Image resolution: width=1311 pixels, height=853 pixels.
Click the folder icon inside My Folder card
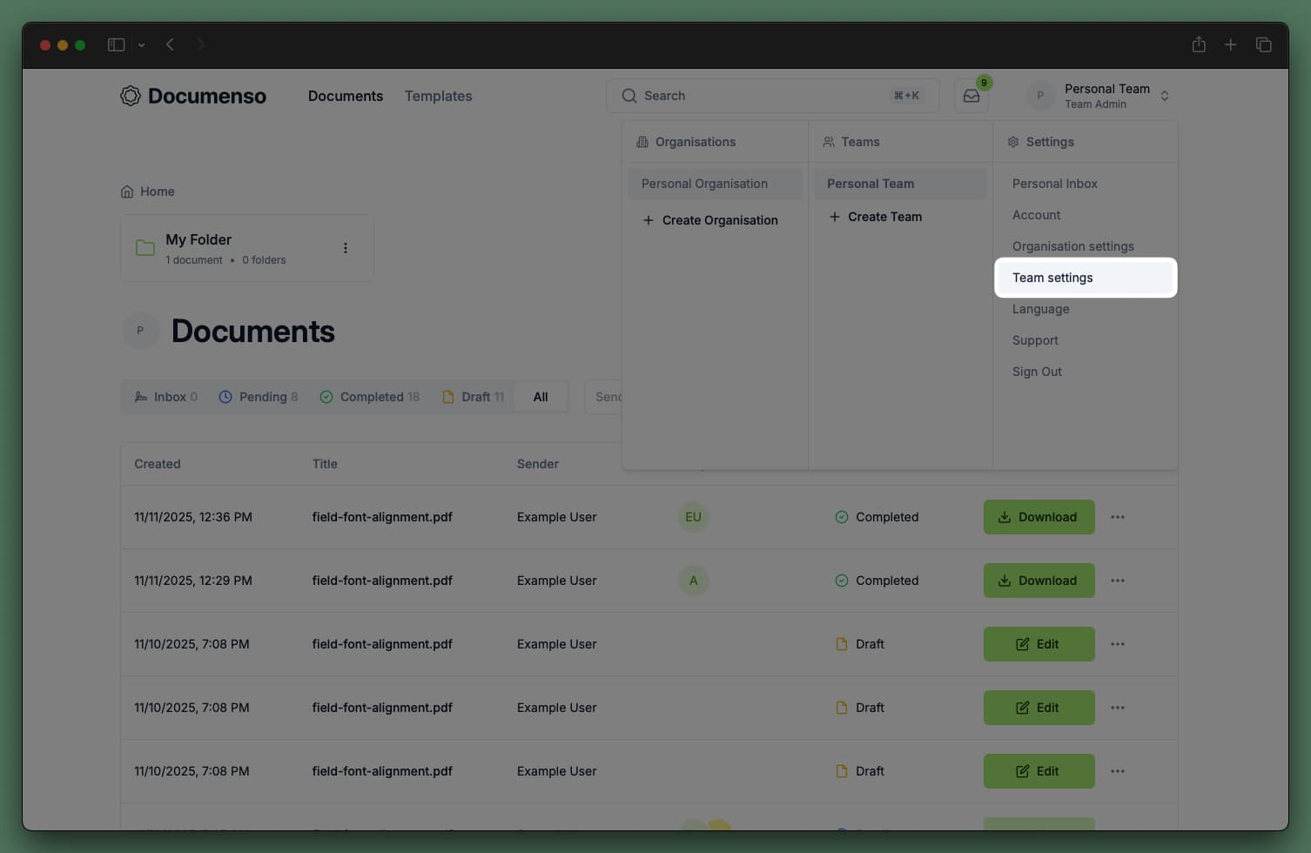point(145,247)
